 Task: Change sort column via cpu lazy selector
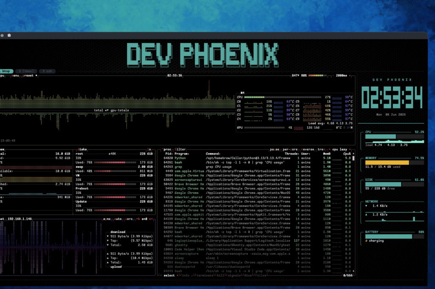pos(340,149)
